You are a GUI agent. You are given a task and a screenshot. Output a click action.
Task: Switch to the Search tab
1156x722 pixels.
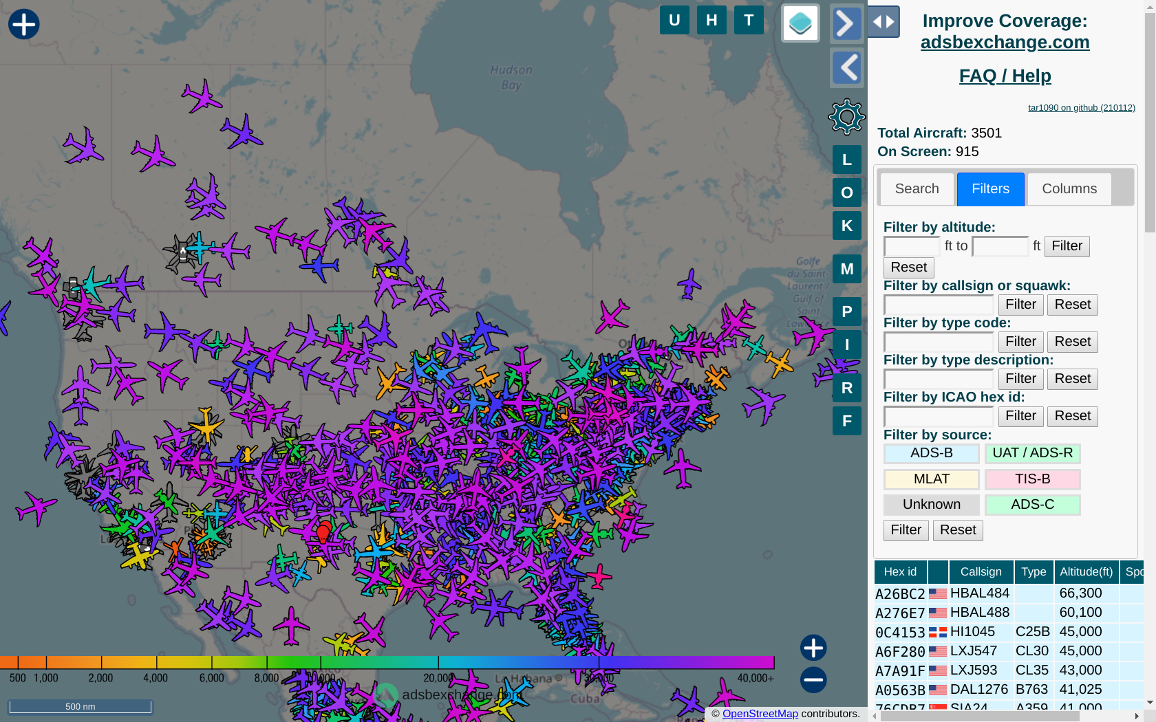pyautogui.click(x=917, y=189)
